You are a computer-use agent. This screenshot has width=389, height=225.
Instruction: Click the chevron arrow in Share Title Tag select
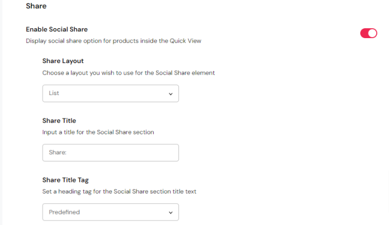[170, 212]
